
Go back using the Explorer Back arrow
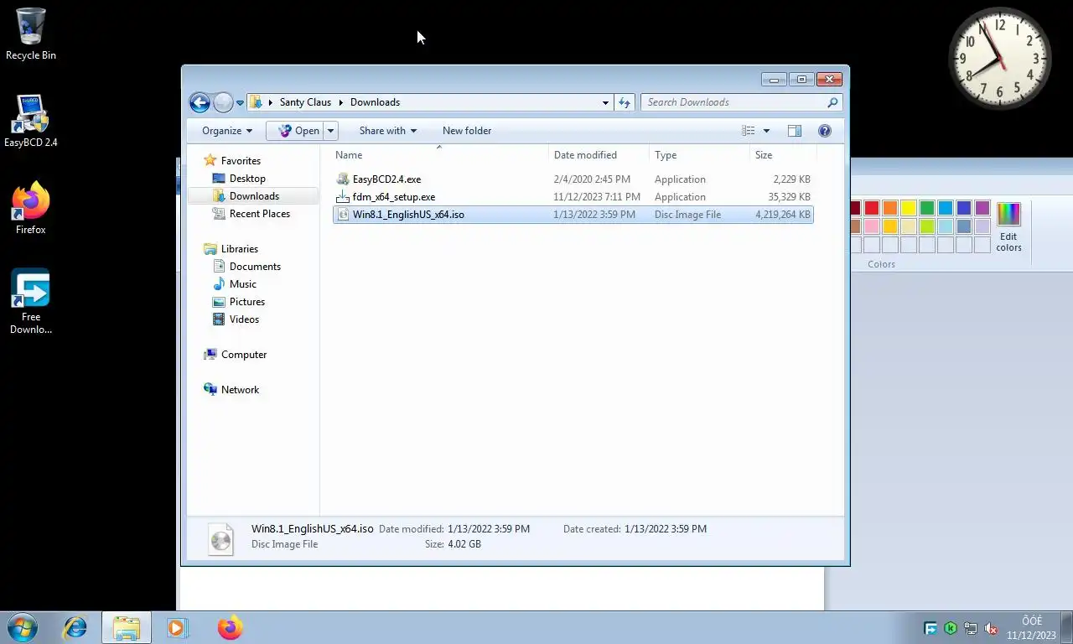[x=200, y=102]
